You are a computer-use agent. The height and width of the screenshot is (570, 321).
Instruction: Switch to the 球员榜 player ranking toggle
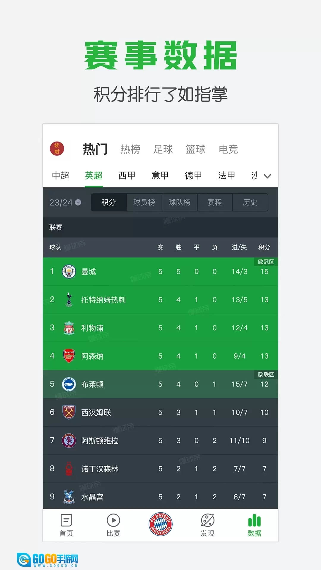pos(144,202)
